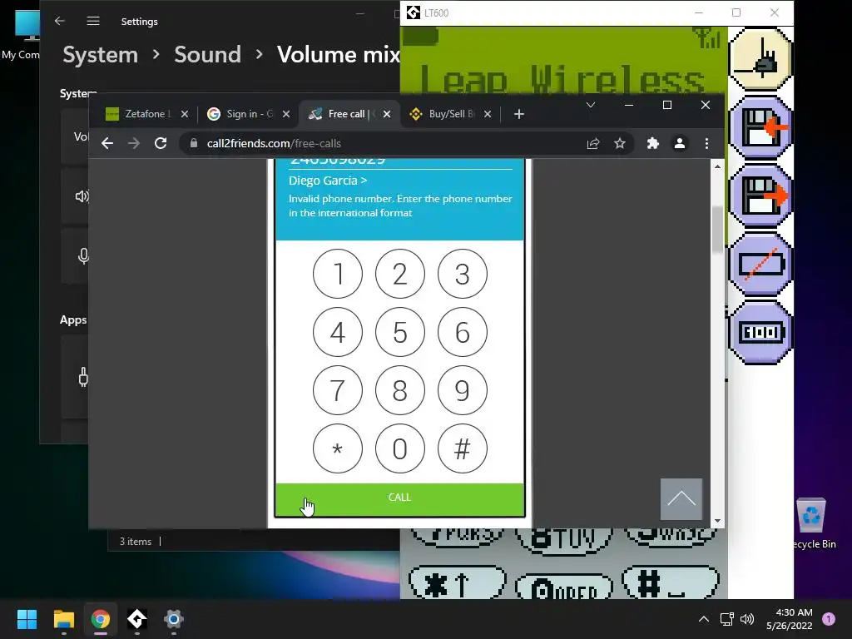Dial digit 5 on the keypad
This screenshot has height=639, width=852.
coord(400,332)
